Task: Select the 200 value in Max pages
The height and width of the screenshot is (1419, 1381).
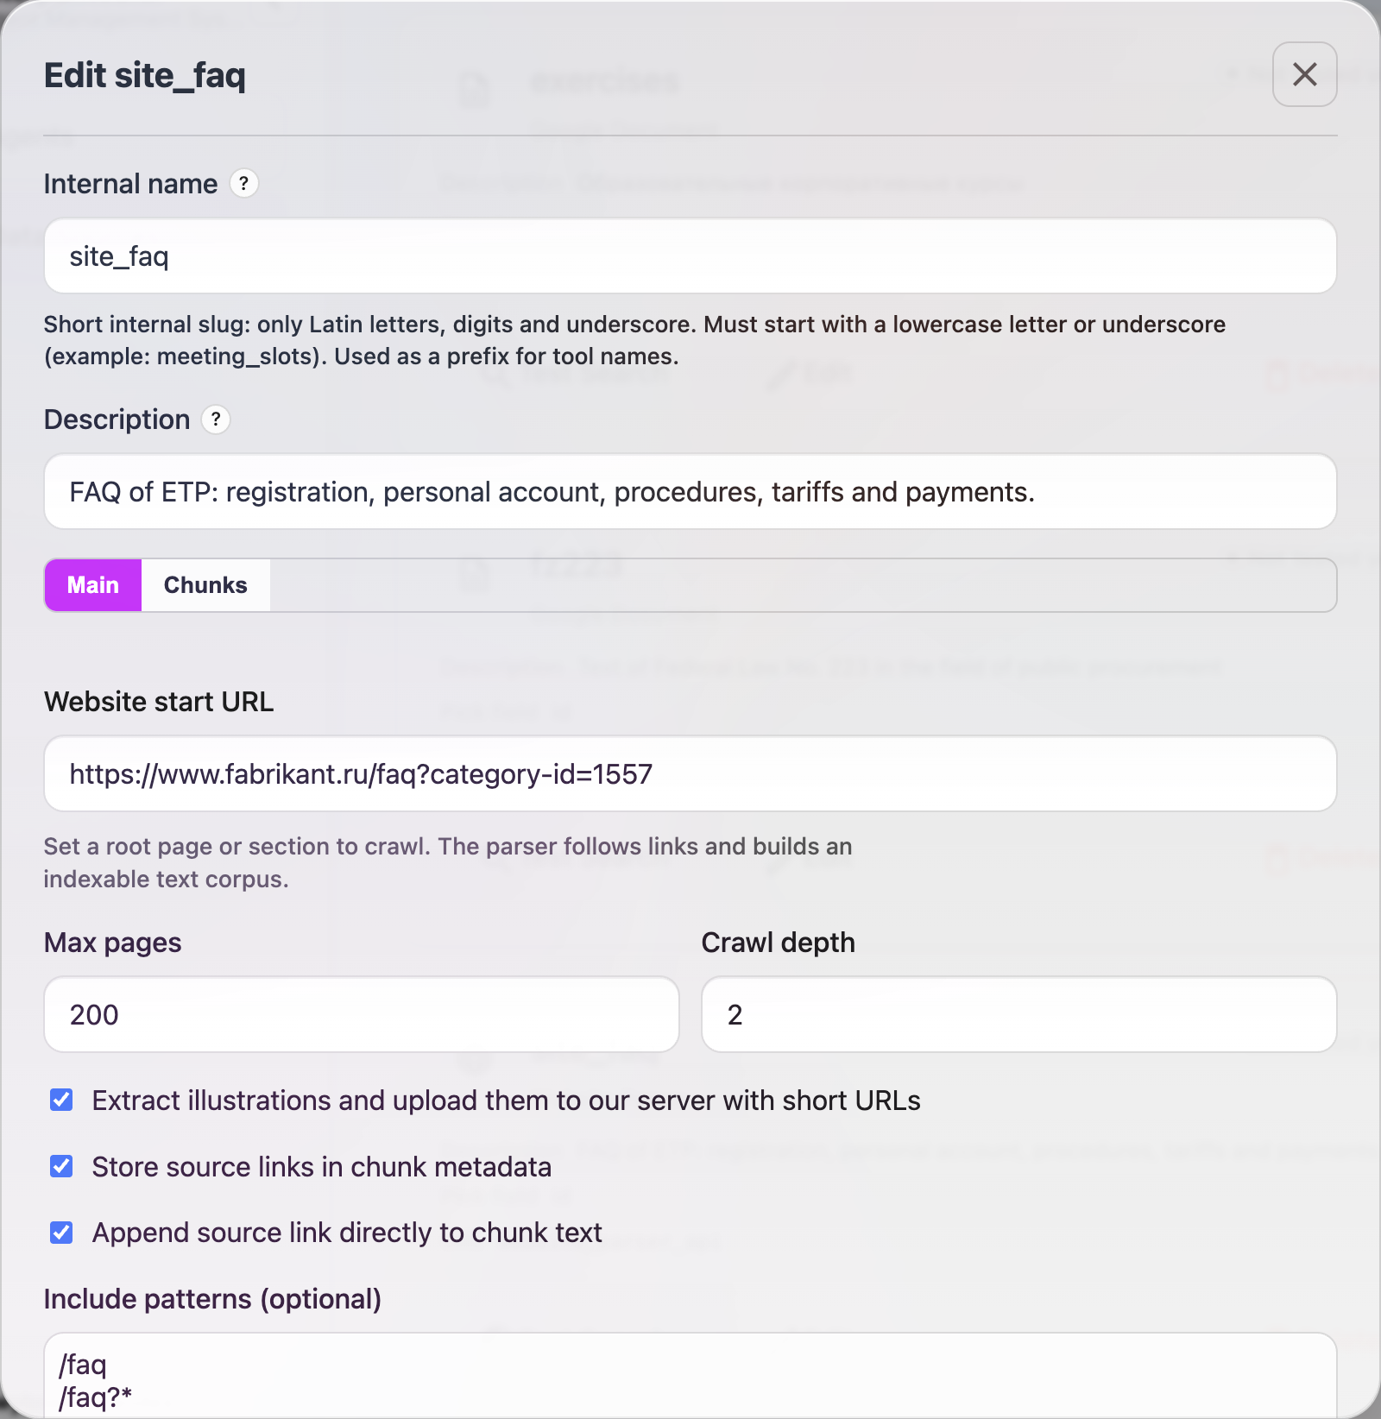Action: tap(93, 1014)
